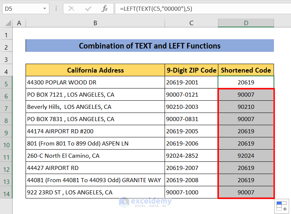This screenshot has width=291, height=214.
Task: Click the Cancel formula X icon
Action: pos(72,9)
